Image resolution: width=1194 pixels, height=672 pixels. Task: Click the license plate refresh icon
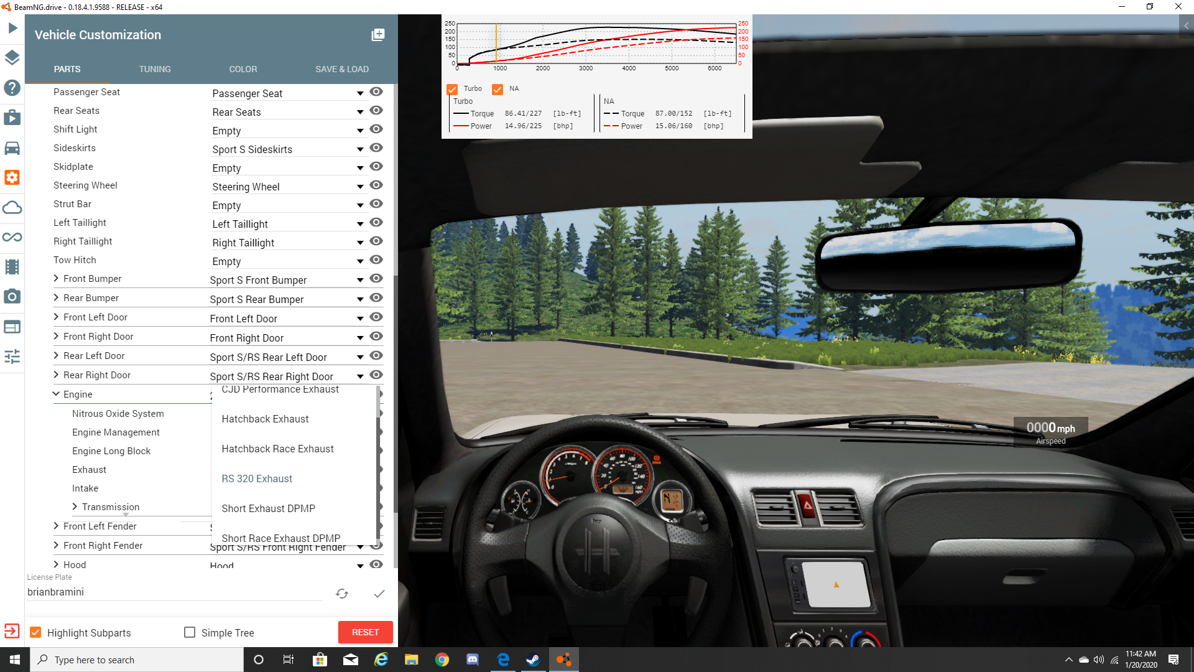tap(342, 594)
